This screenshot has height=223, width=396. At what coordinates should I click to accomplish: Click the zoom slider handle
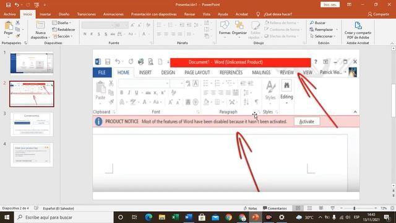(355, 208)
